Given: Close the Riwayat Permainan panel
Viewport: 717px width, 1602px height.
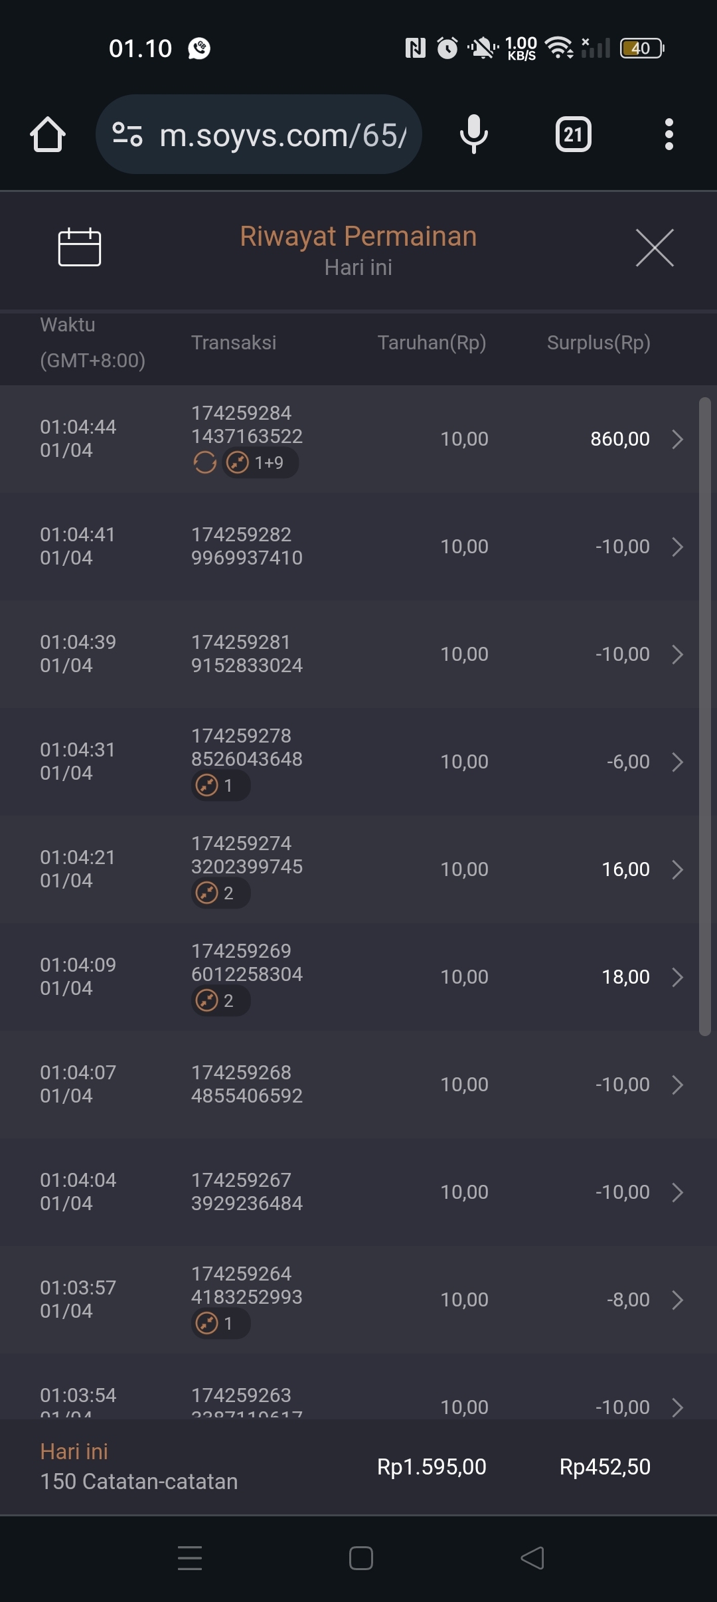Looking at the screenshot, I should click(x=655, y=248).
